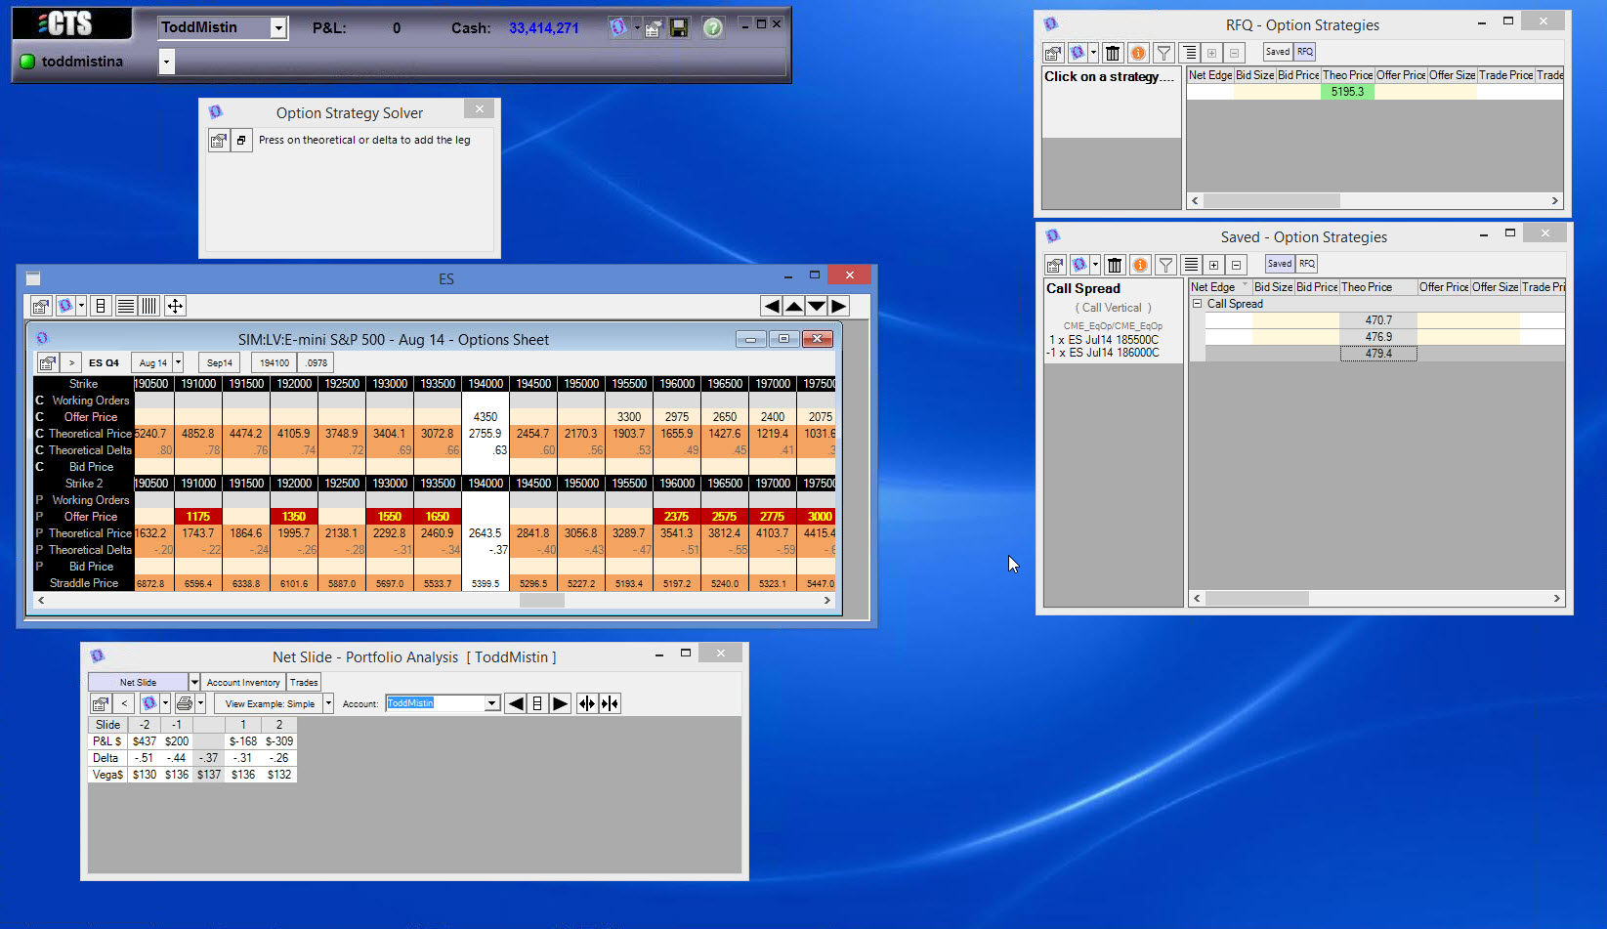
Task: Click Theo Price 5195.3 cell in RFQ
Action: pyautogui.click(x=1347, y=92)
